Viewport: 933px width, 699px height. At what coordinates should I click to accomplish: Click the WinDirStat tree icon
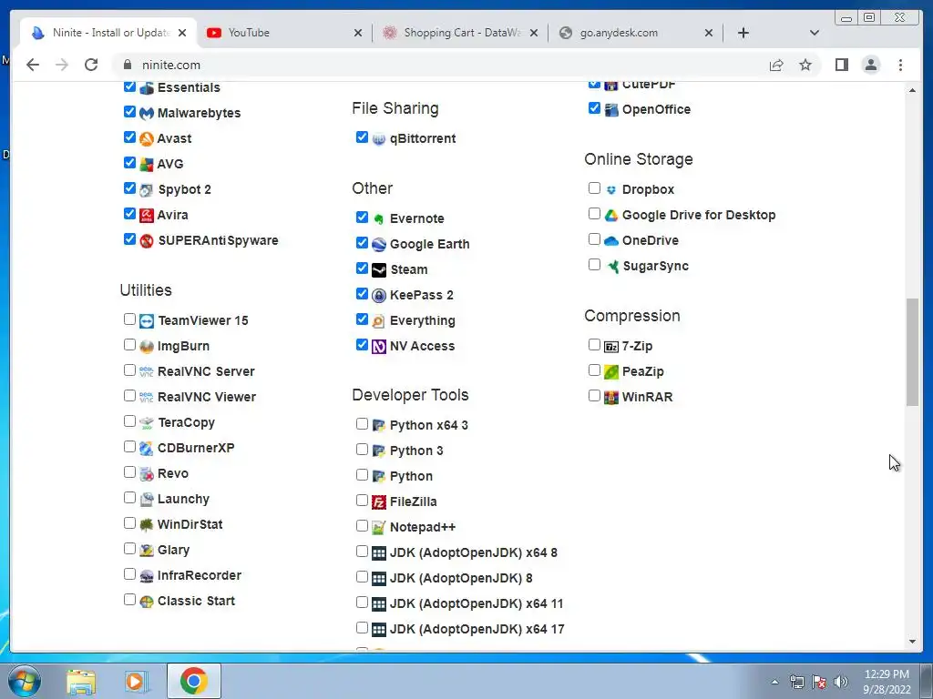147,525
